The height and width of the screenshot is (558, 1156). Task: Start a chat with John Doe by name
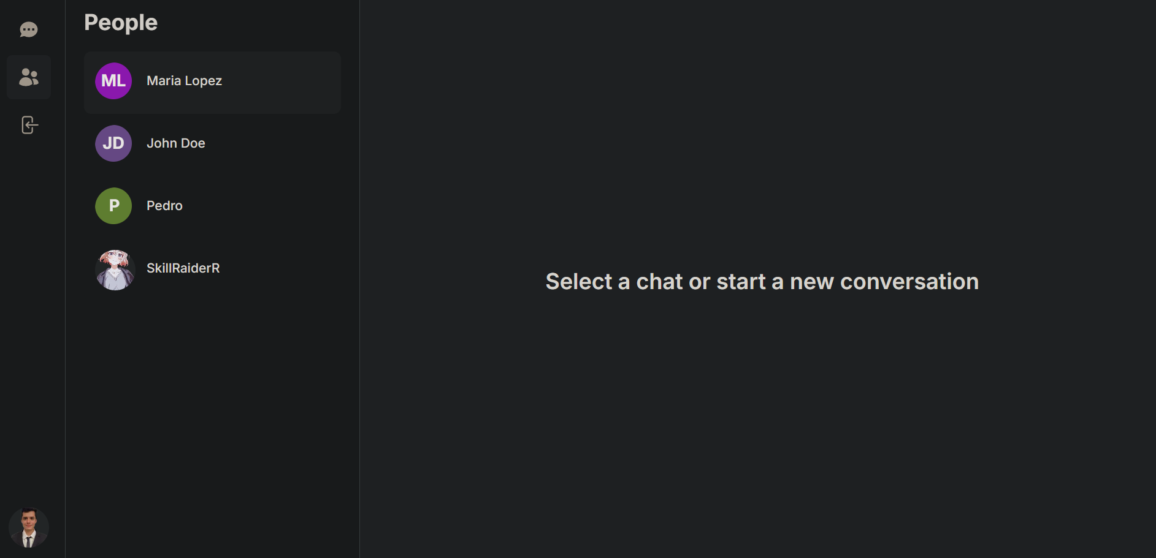(x=176, y=143)
